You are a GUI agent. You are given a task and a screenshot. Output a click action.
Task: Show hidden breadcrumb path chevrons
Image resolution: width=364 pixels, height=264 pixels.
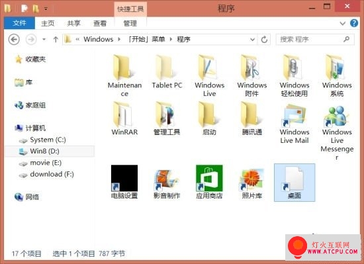(x=77, y=39)
